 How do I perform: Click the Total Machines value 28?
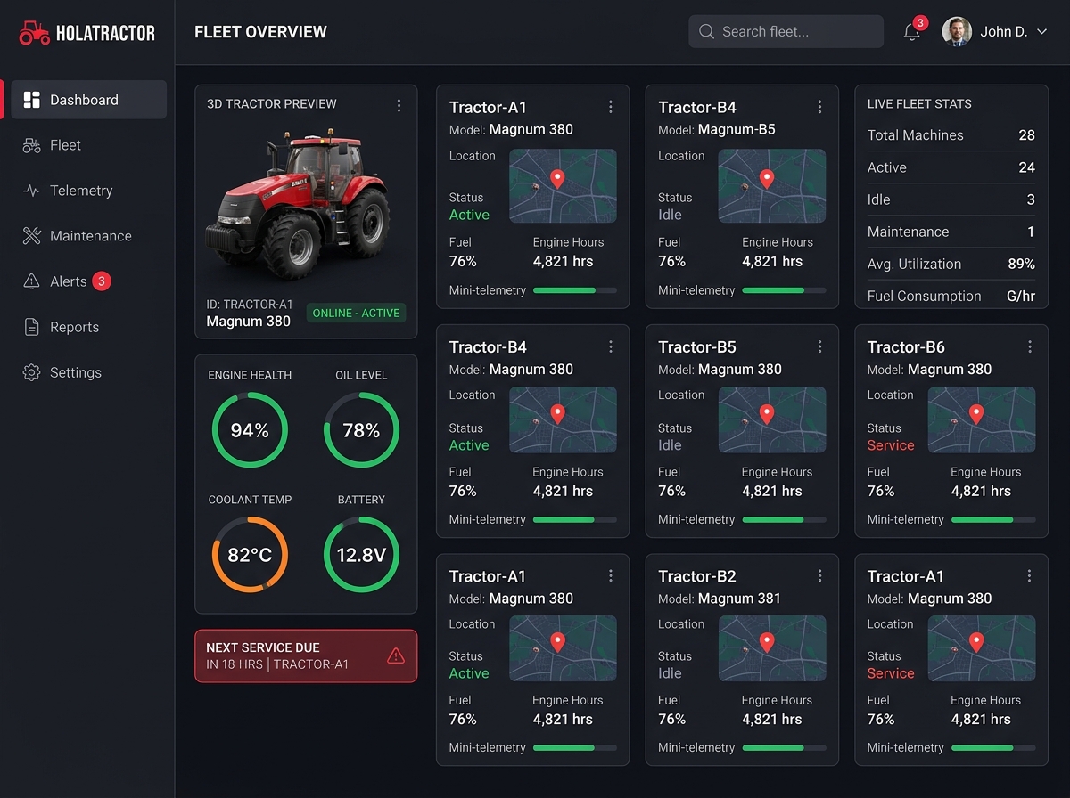1026,135
